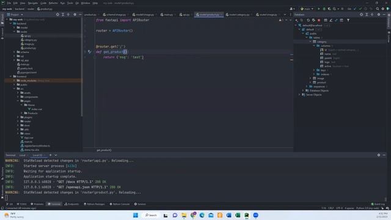Open the File menu
The width and height of the screenshot is (391, 220).
9,3
